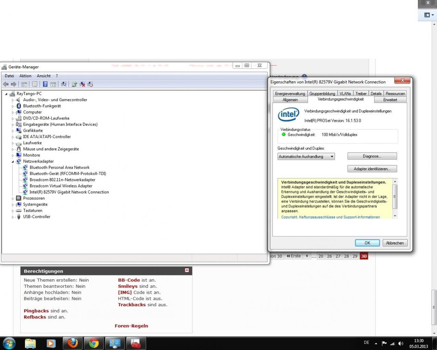Viewport: 437px width, 350px height.
Task: Click the help text scrollbar thumb
Action: [395, 196]
